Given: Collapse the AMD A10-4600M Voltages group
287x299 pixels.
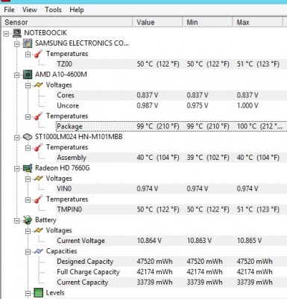Looking at the screenshot, I should click(28, 85).
